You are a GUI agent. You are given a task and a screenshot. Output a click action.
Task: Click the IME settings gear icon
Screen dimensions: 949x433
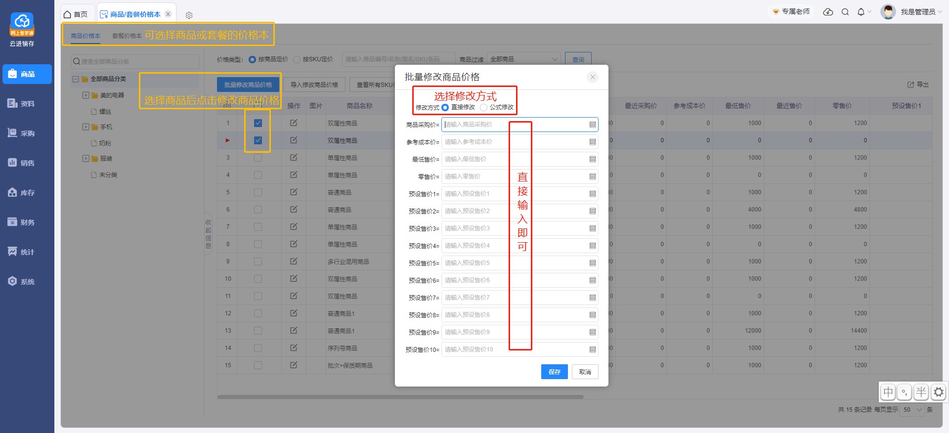tap(939, 392)
